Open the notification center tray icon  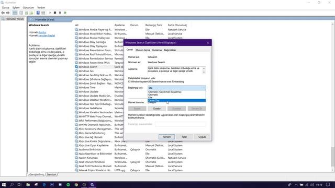[328, 184]
